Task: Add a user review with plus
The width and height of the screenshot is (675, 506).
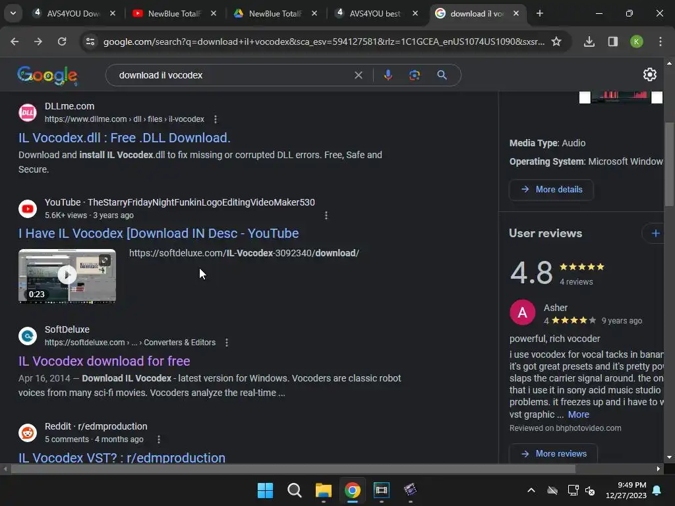Action: coord(656,233)
